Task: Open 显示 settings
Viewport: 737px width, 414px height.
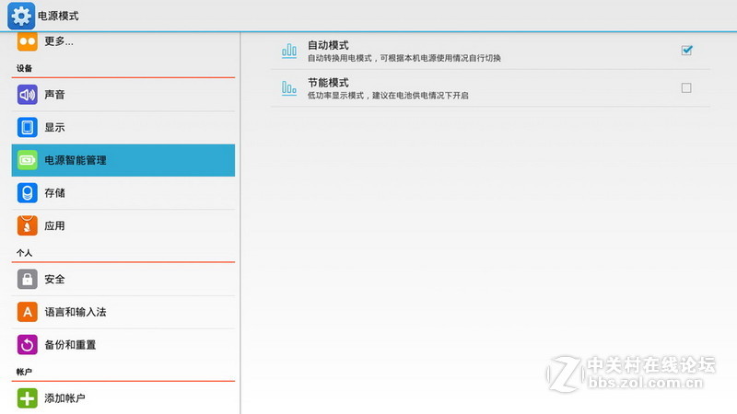Action: click(x=123, y=128)
